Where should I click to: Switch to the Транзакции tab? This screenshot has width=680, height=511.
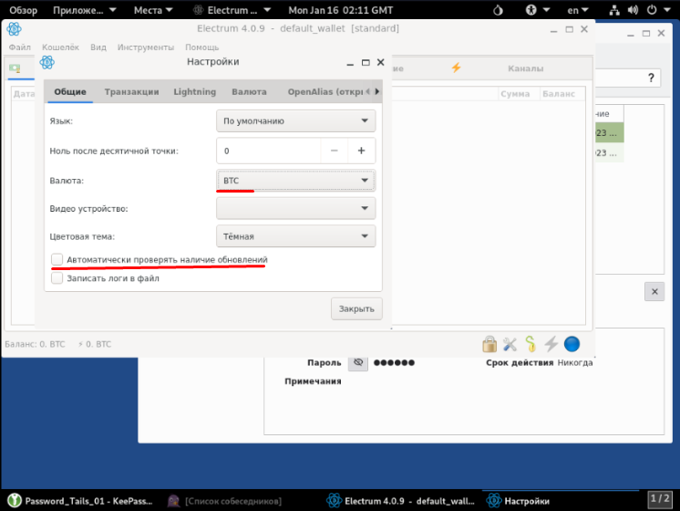[131, 92]
